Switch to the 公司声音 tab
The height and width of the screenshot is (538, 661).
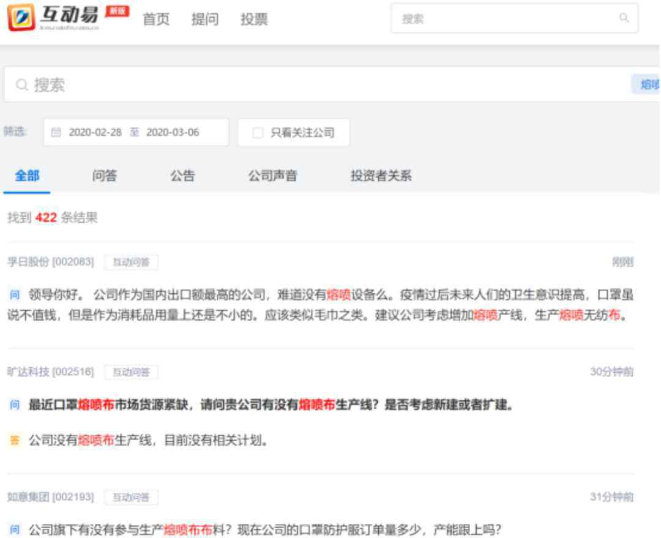(x=272, y=176)
